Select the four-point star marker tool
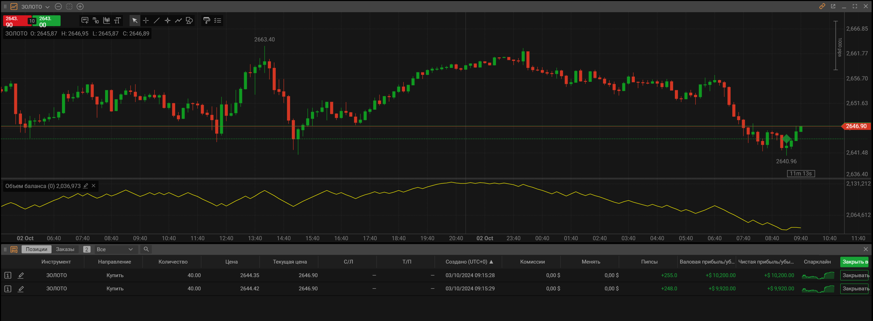 pos(167,21)
